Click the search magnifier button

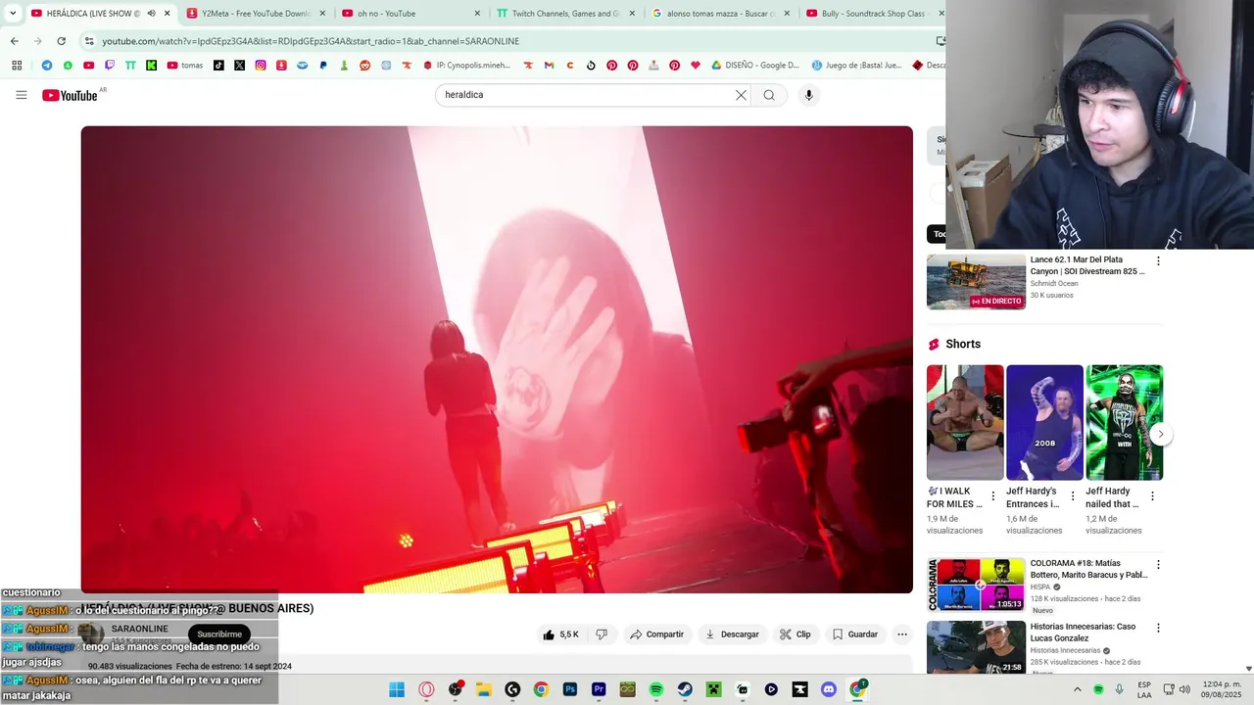[769, 95]
